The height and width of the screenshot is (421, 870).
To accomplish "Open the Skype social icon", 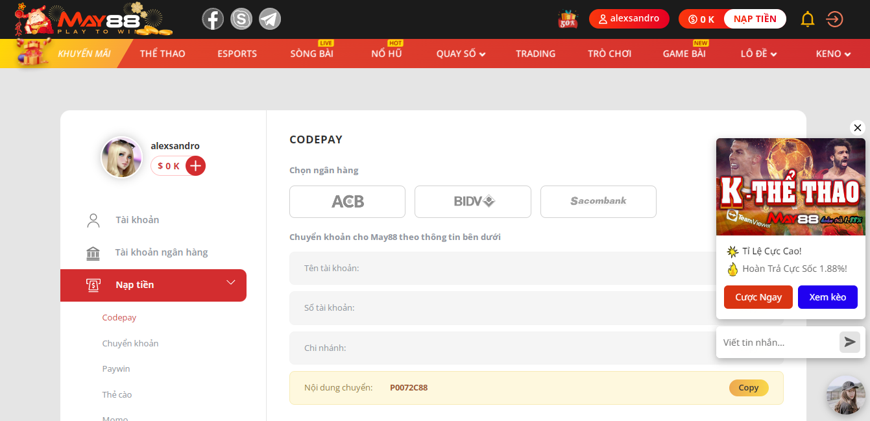I will tap(241, 19).
